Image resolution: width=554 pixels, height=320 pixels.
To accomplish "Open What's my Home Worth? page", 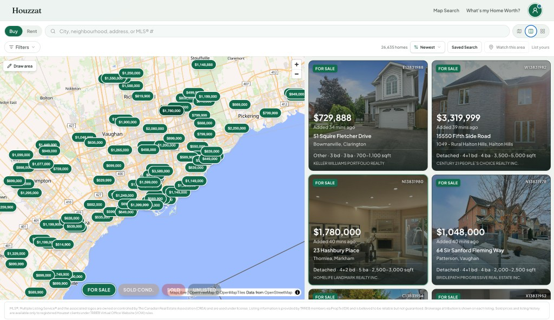I will tap(493, 11).
